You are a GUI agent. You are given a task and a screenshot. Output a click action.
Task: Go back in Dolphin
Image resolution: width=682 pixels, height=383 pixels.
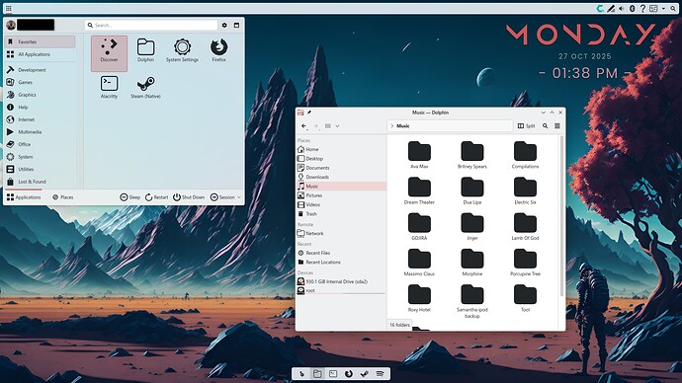304,126
